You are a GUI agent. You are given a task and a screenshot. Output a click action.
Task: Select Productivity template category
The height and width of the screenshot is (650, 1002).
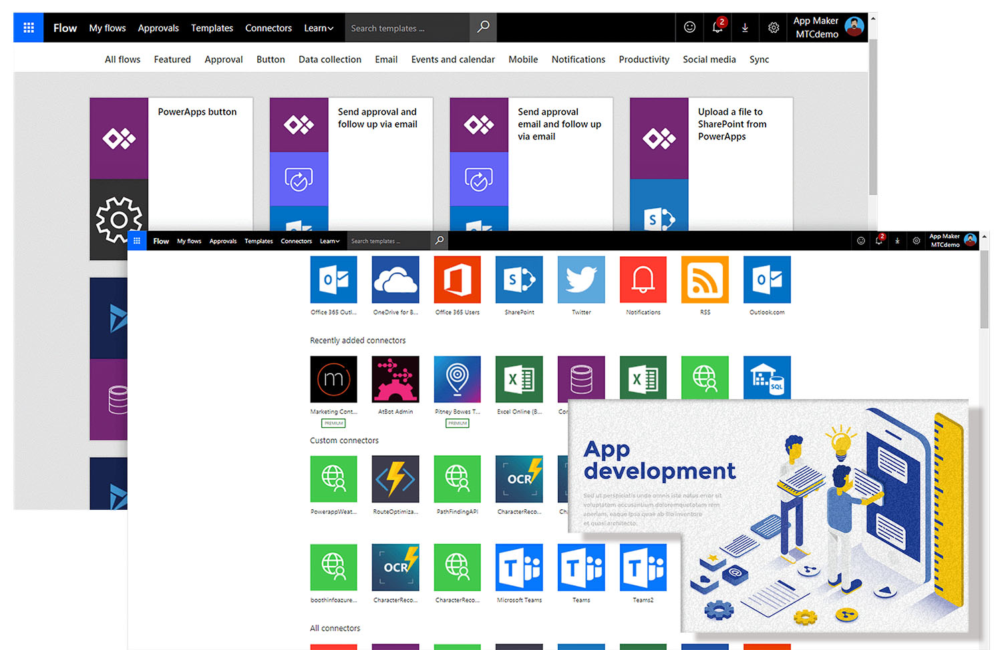[644, 59]
